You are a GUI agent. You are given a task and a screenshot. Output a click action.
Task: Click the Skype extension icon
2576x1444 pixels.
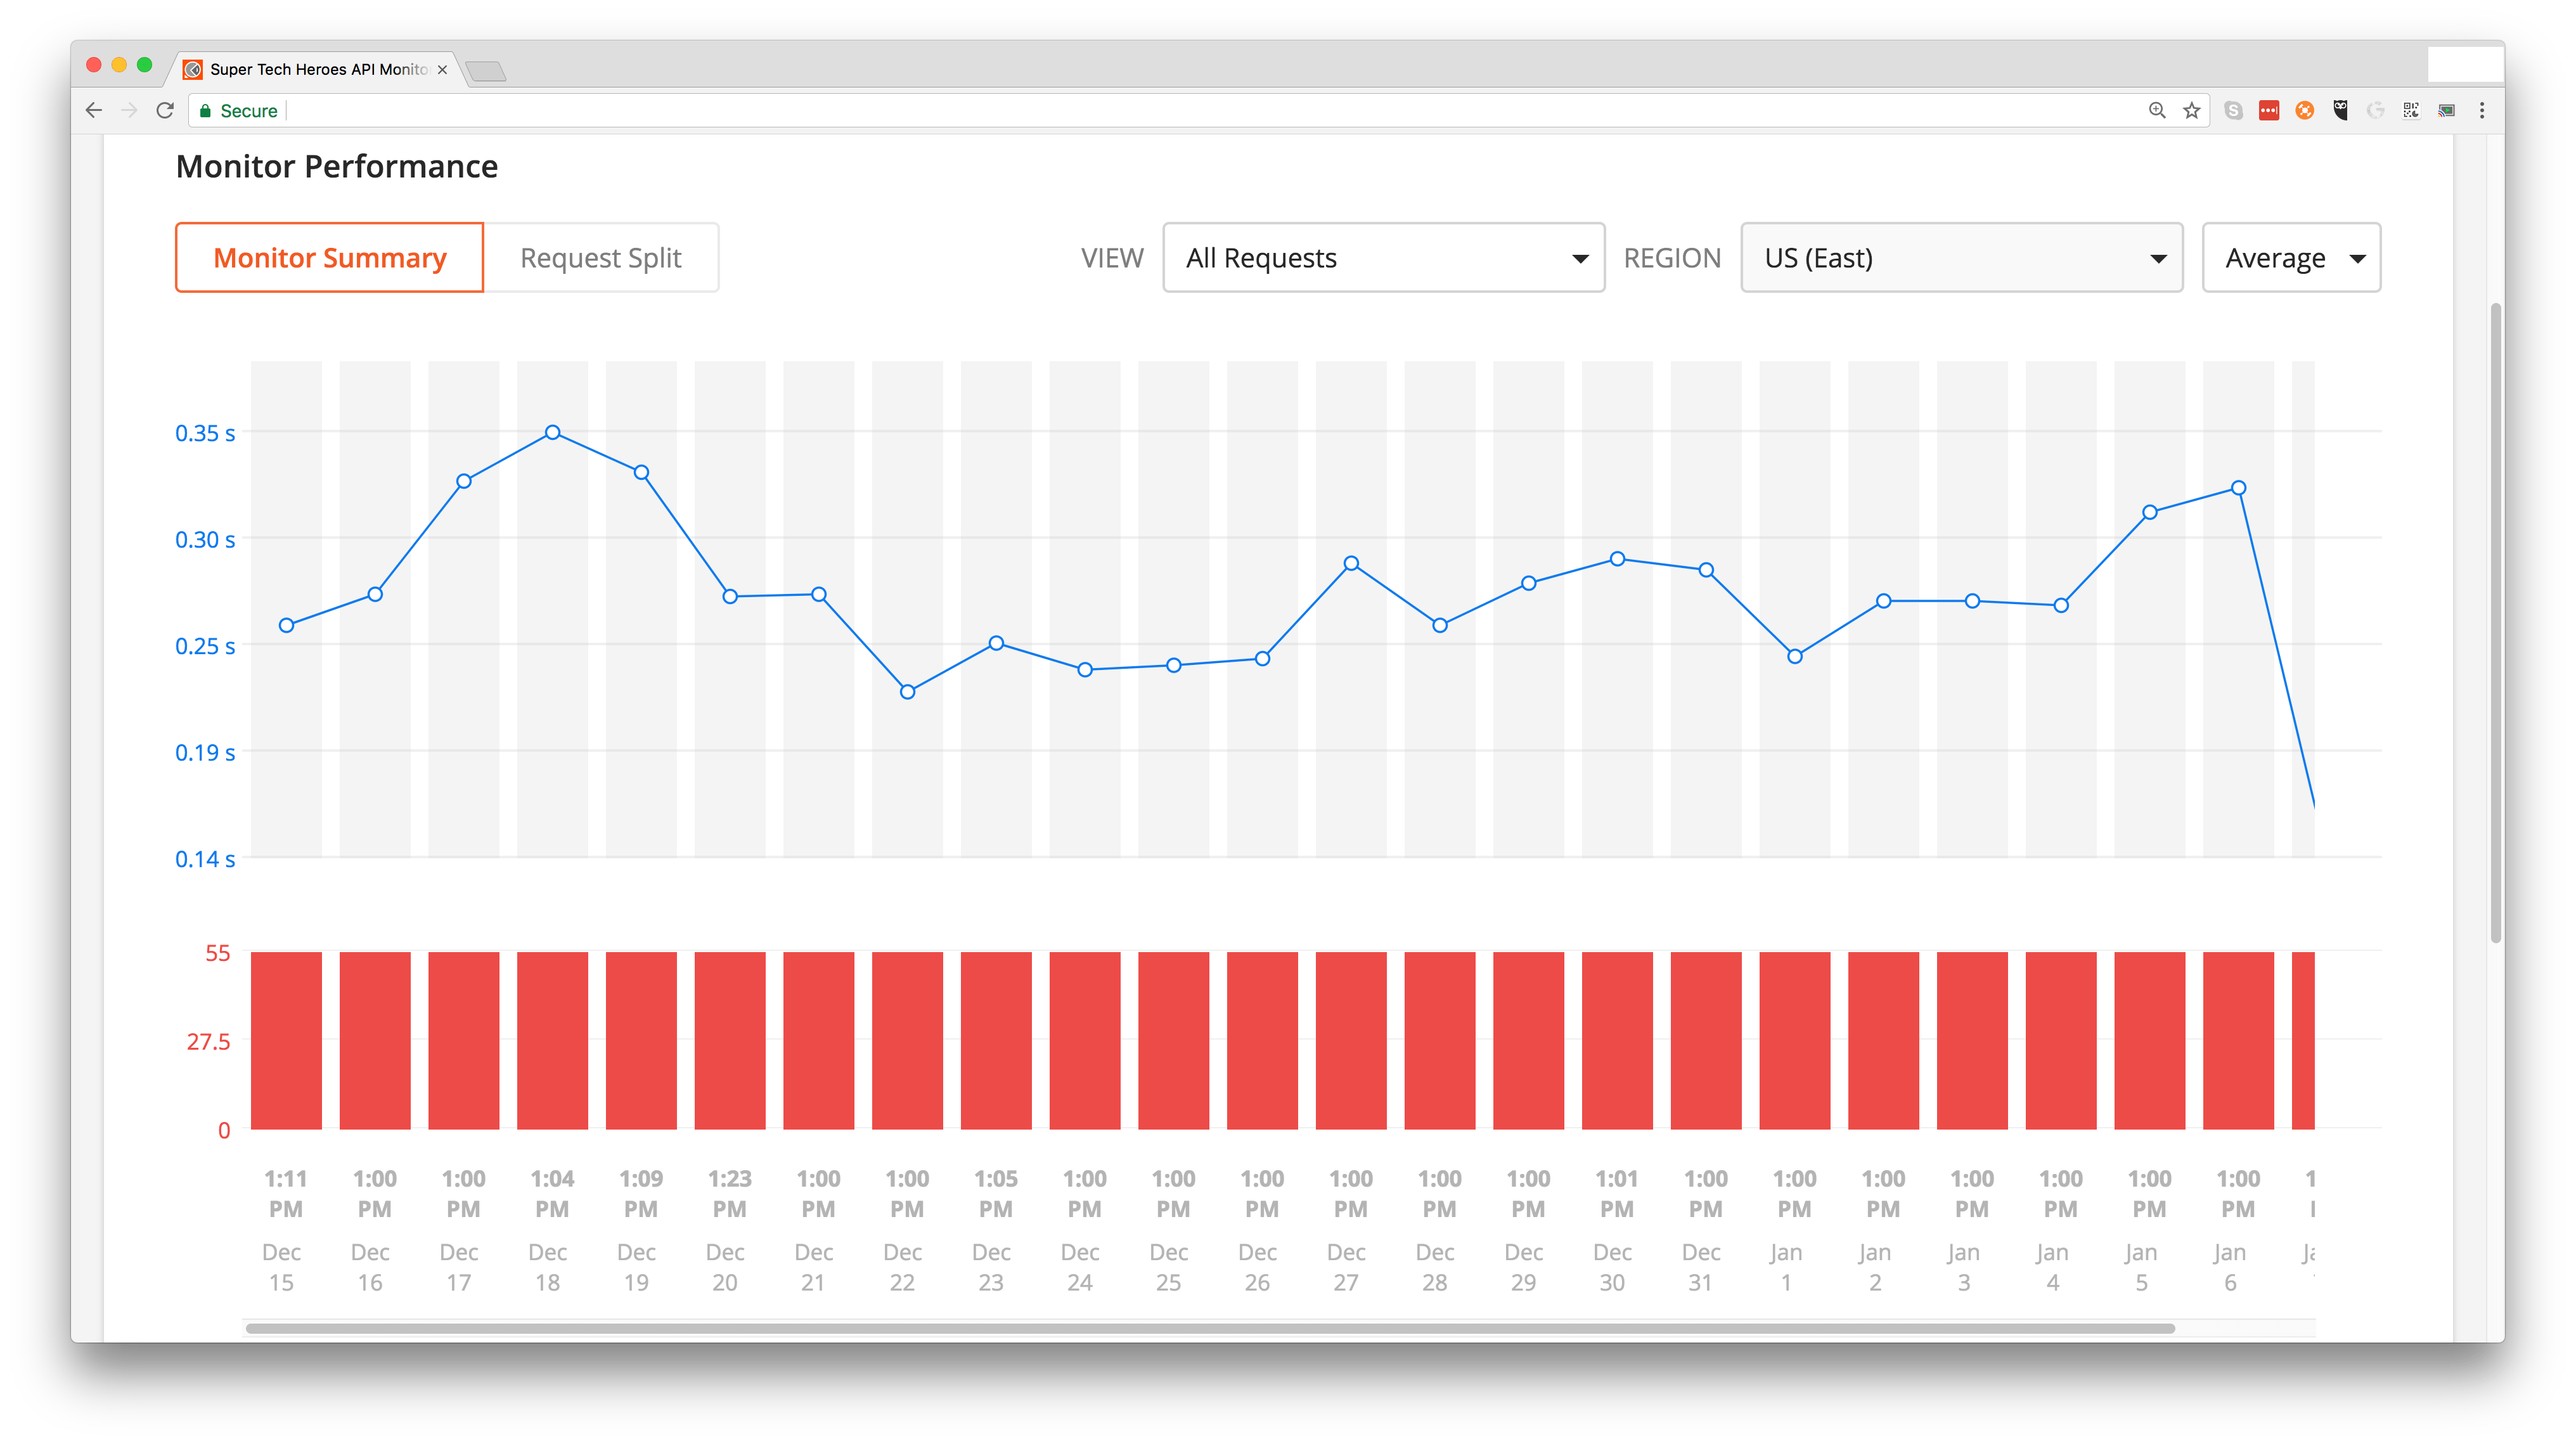pos(2233,111)
